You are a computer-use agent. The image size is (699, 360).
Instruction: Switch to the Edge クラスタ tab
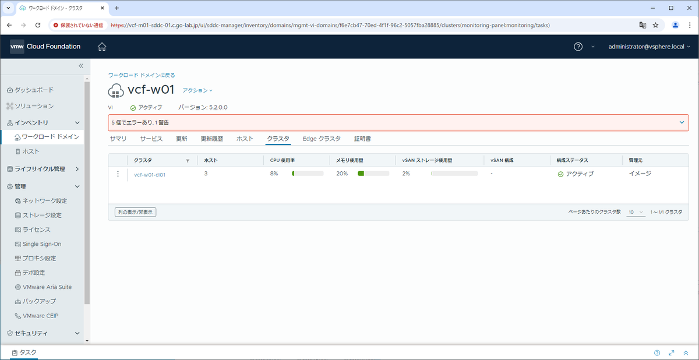point(322,139)
